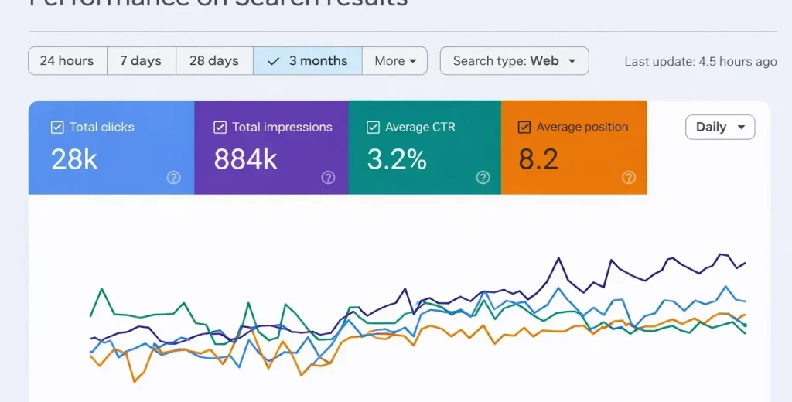This screenshot has width=792, height=402.
Task: Click the 28k total clicks value
Action: pos(74,159)
